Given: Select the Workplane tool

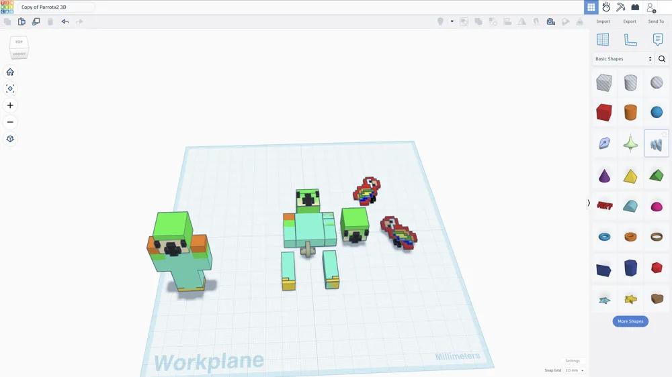Looking at the screenshot, I should [603, 40].
